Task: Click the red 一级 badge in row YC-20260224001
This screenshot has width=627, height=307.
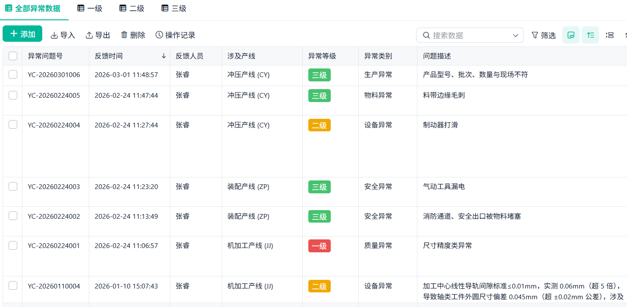Action: (320, 246)
